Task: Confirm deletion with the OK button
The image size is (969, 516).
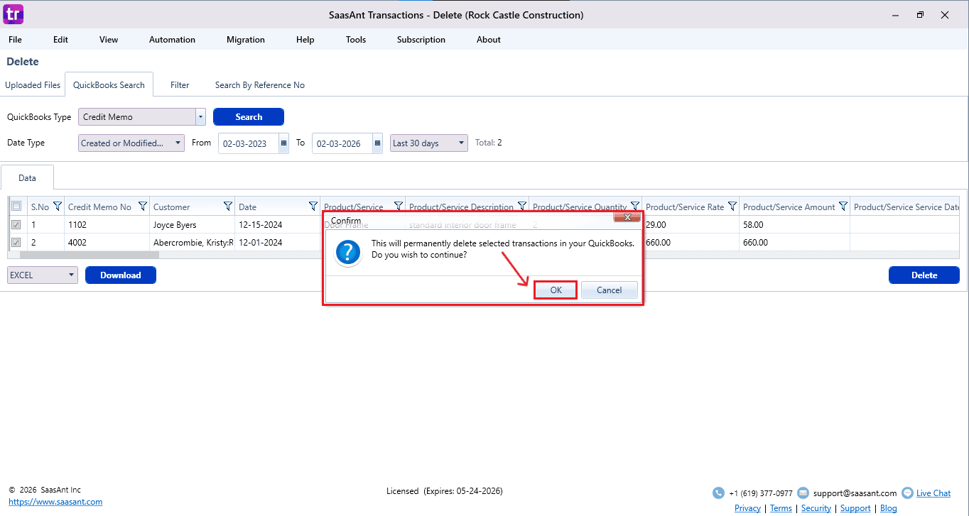Action: point(556,290)
